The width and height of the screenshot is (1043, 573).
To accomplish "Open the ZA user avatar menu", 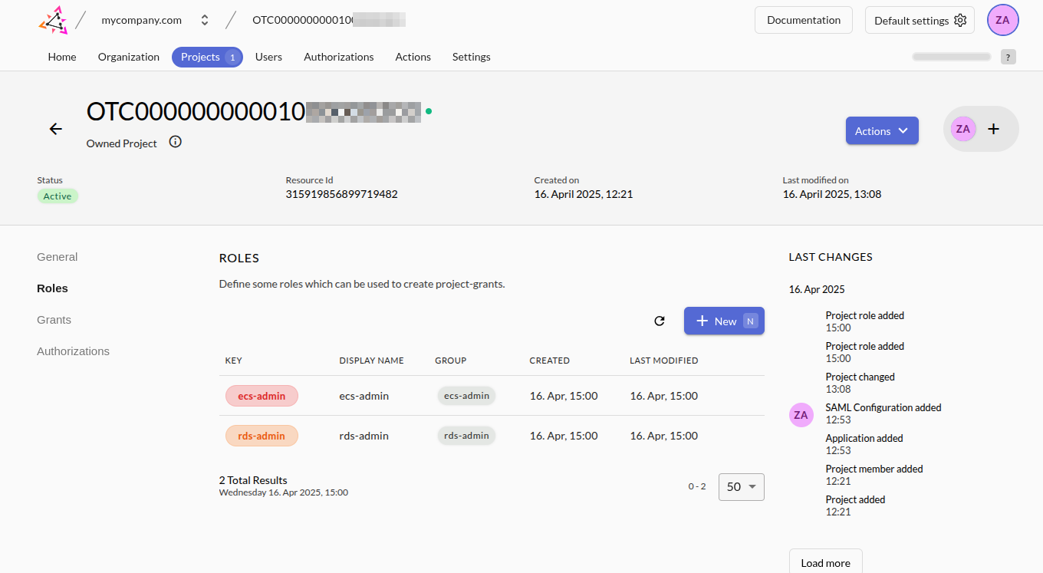I will 1002,21.
